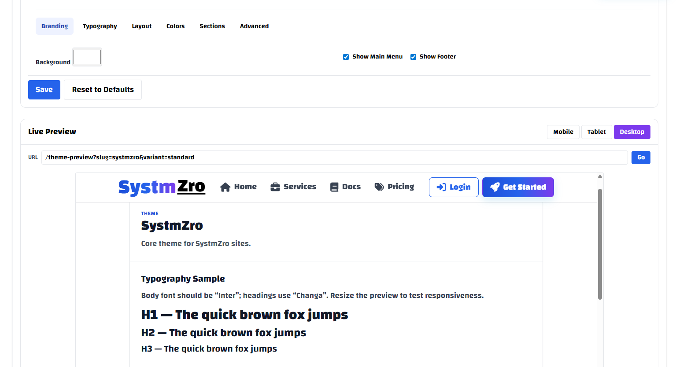Open the Typography tab
The width and height of the screenshot is (676, 367).
[x=100, y=26]
